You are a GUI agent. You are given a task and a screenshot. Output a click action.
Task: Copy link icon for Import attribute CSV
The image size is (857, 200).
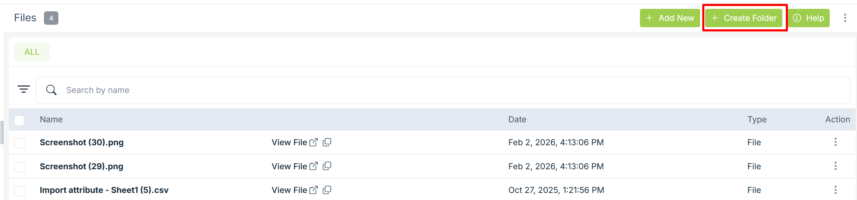[x=327, y=190]
